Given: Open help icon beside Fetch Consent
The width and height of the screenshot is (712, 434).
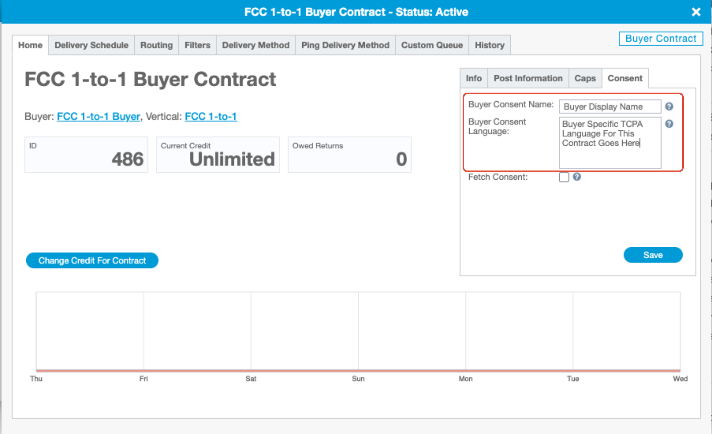Looking at the screenshot, I should (577, 177).
